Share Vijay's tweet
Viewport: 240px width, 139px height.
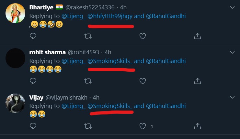click(198, 126)
